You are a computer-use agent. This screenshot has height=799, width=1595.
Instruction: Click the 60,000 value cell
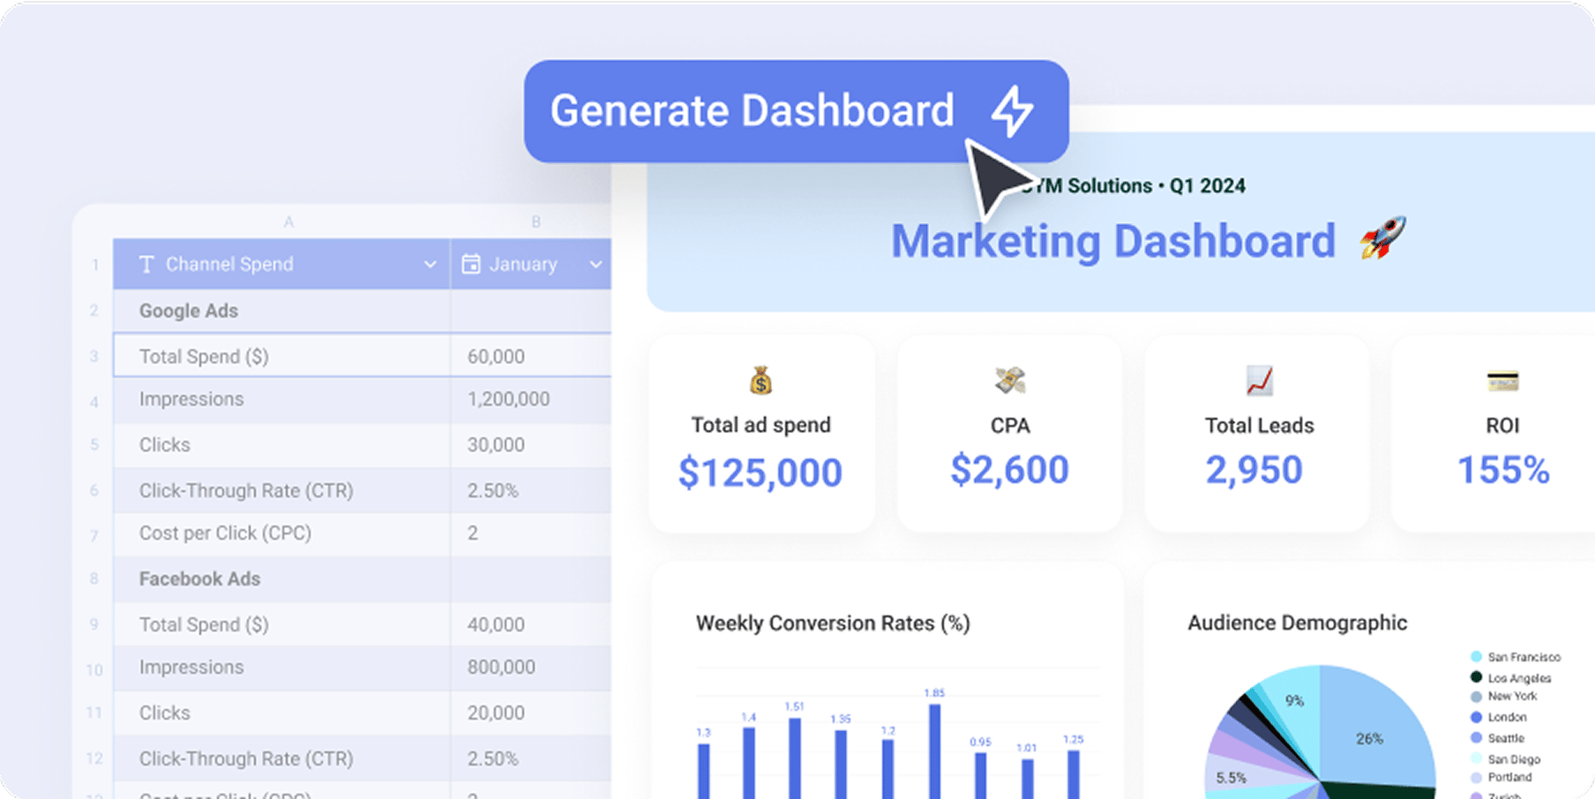point(531,356)
